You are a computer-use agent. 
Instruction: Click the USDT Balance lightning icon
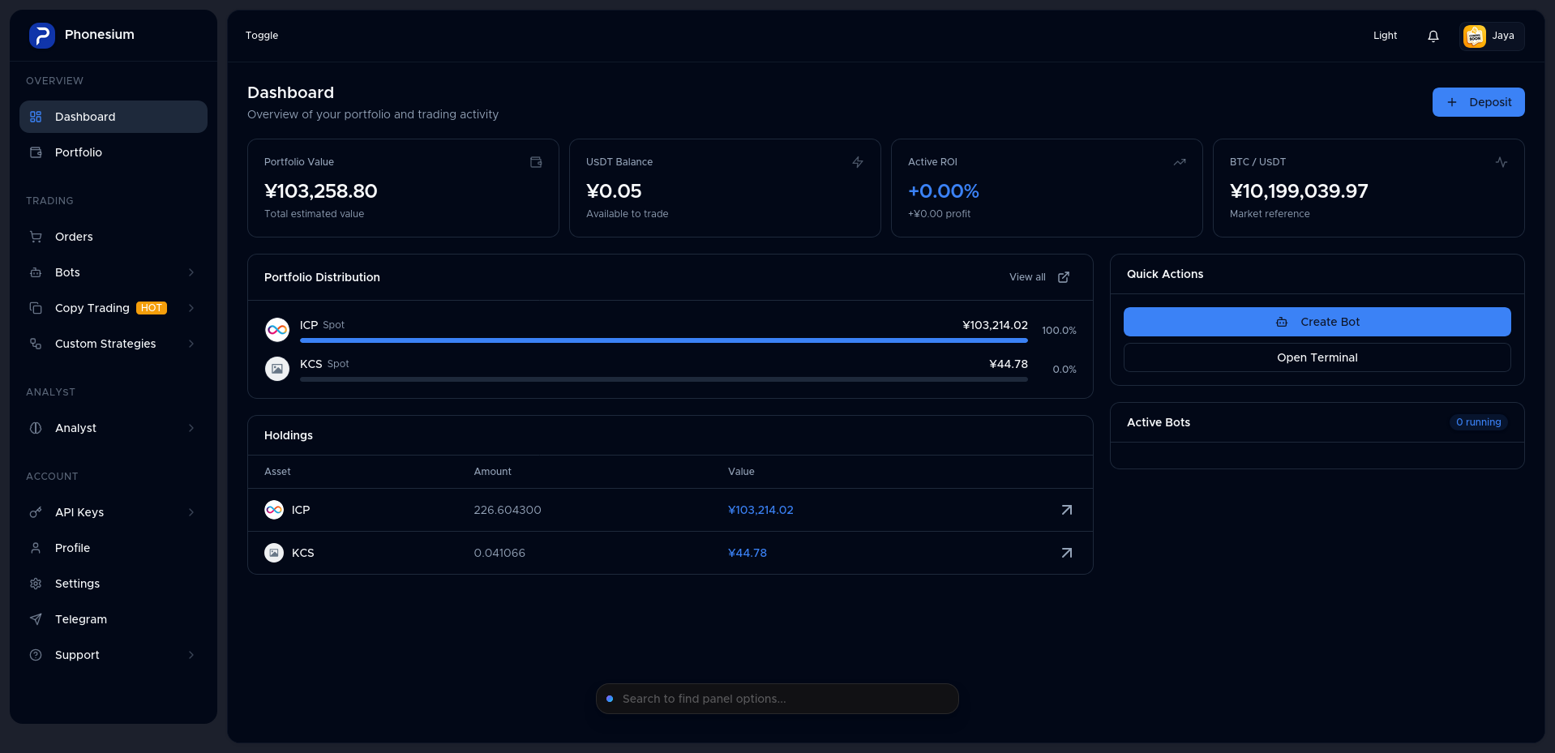pos(858,162)
